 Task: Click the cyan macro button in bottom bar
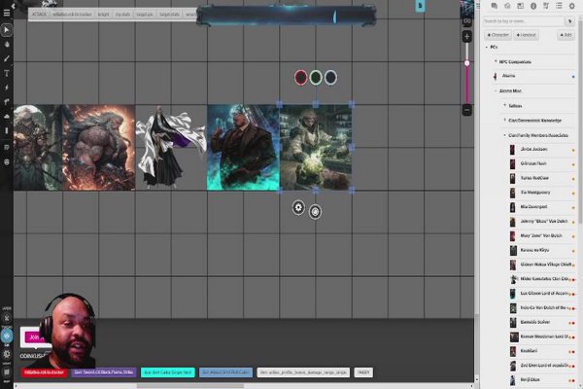tap(168, 372)
